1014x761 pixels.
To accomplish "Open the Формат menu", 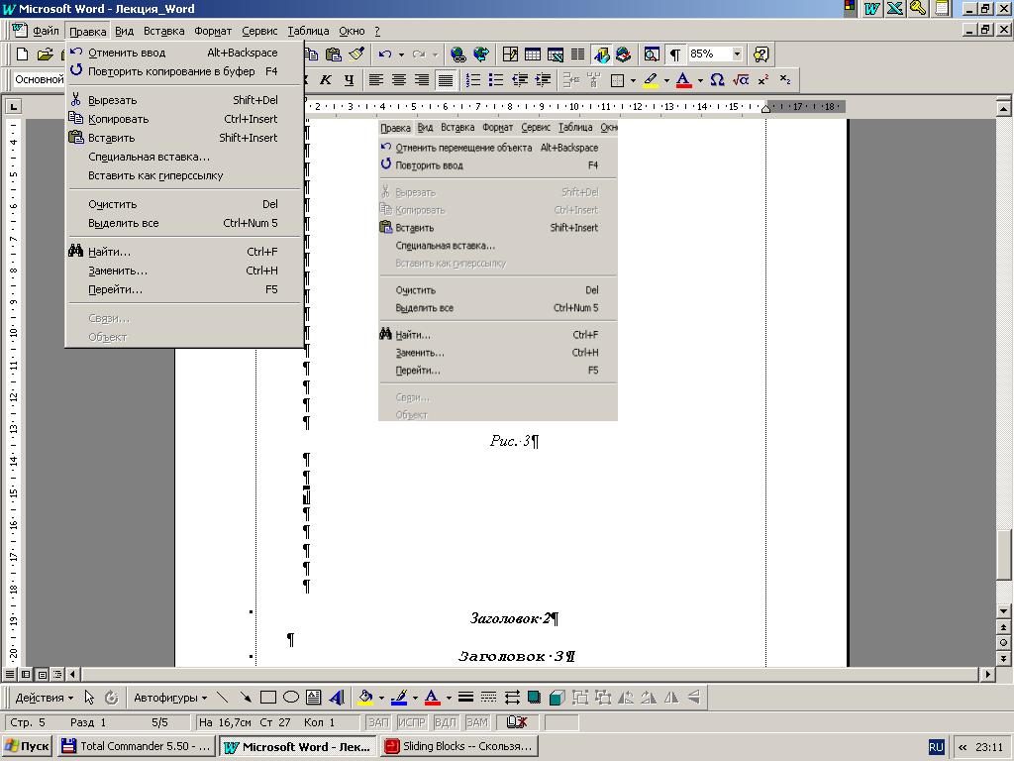I will pos(213,31).
